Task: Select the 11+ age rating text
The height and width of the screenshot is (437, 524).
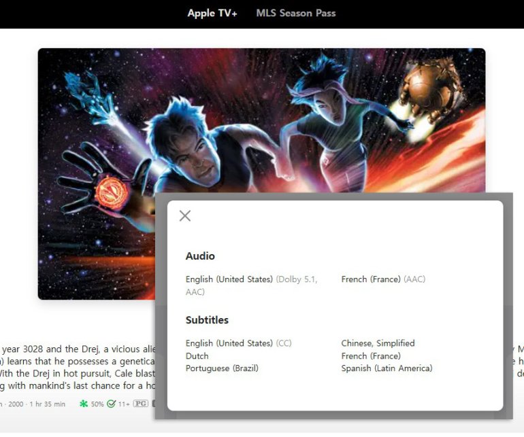Action: point(124,404)
